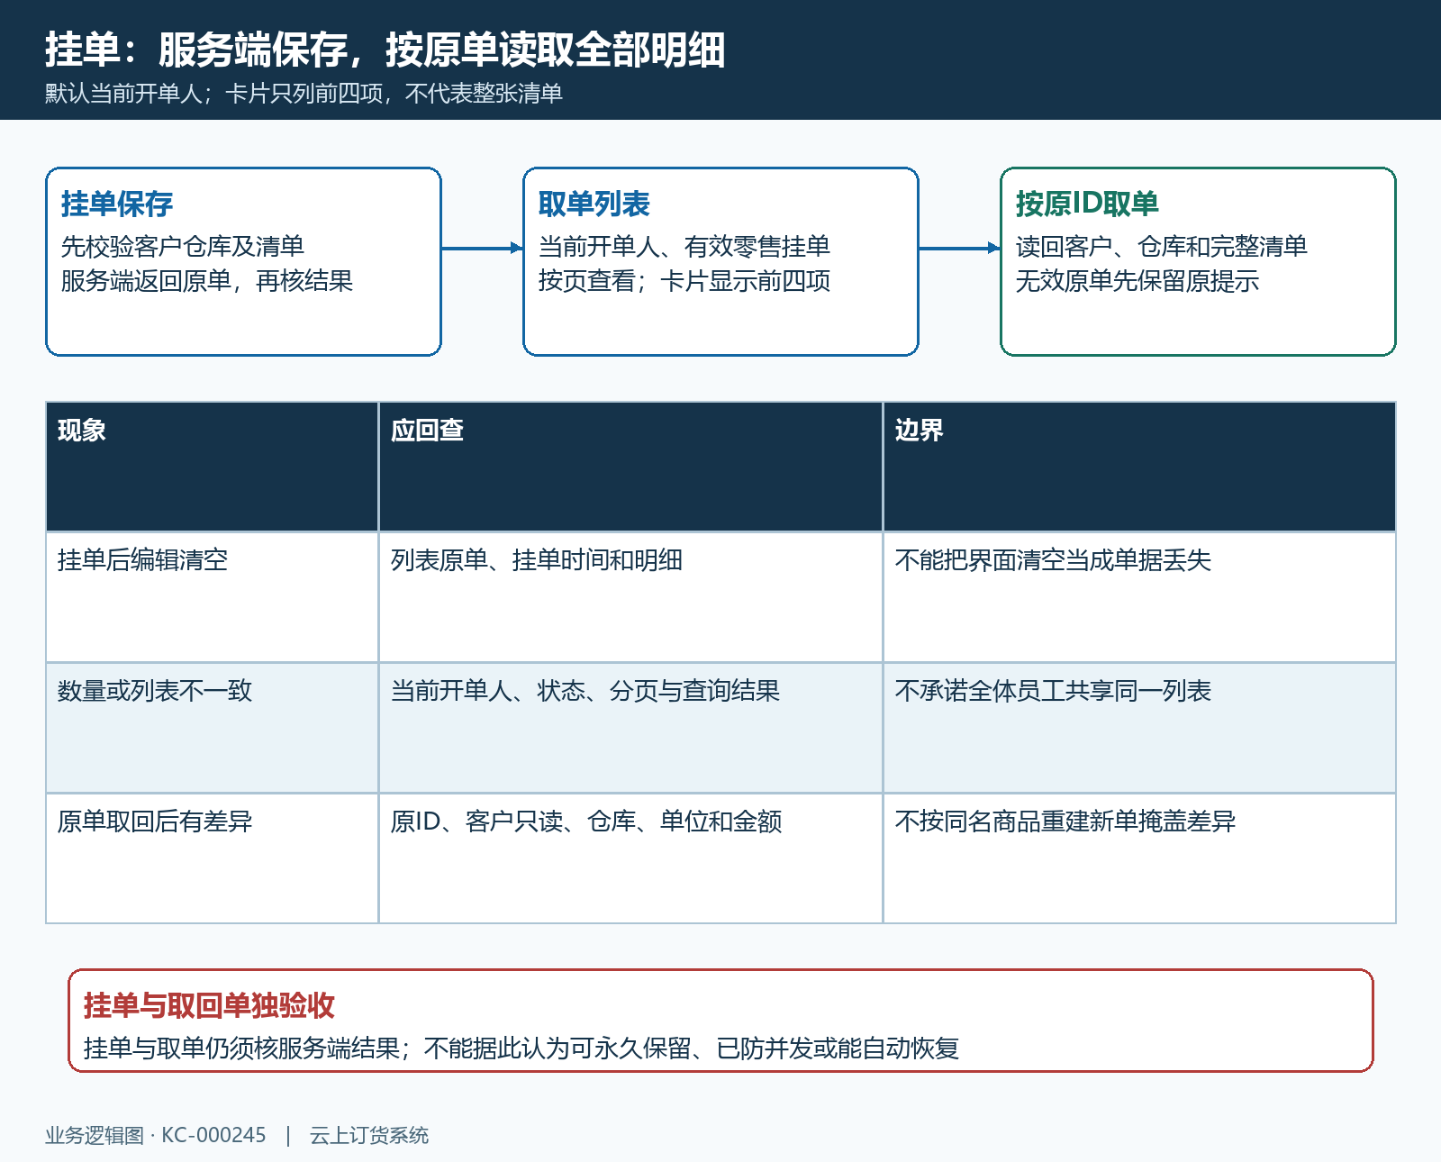Screen dimensions: 1441x1162
Task: Select cell 原ID、客户只读、仓库、单位和金额
Action: (x=630, y=858)
